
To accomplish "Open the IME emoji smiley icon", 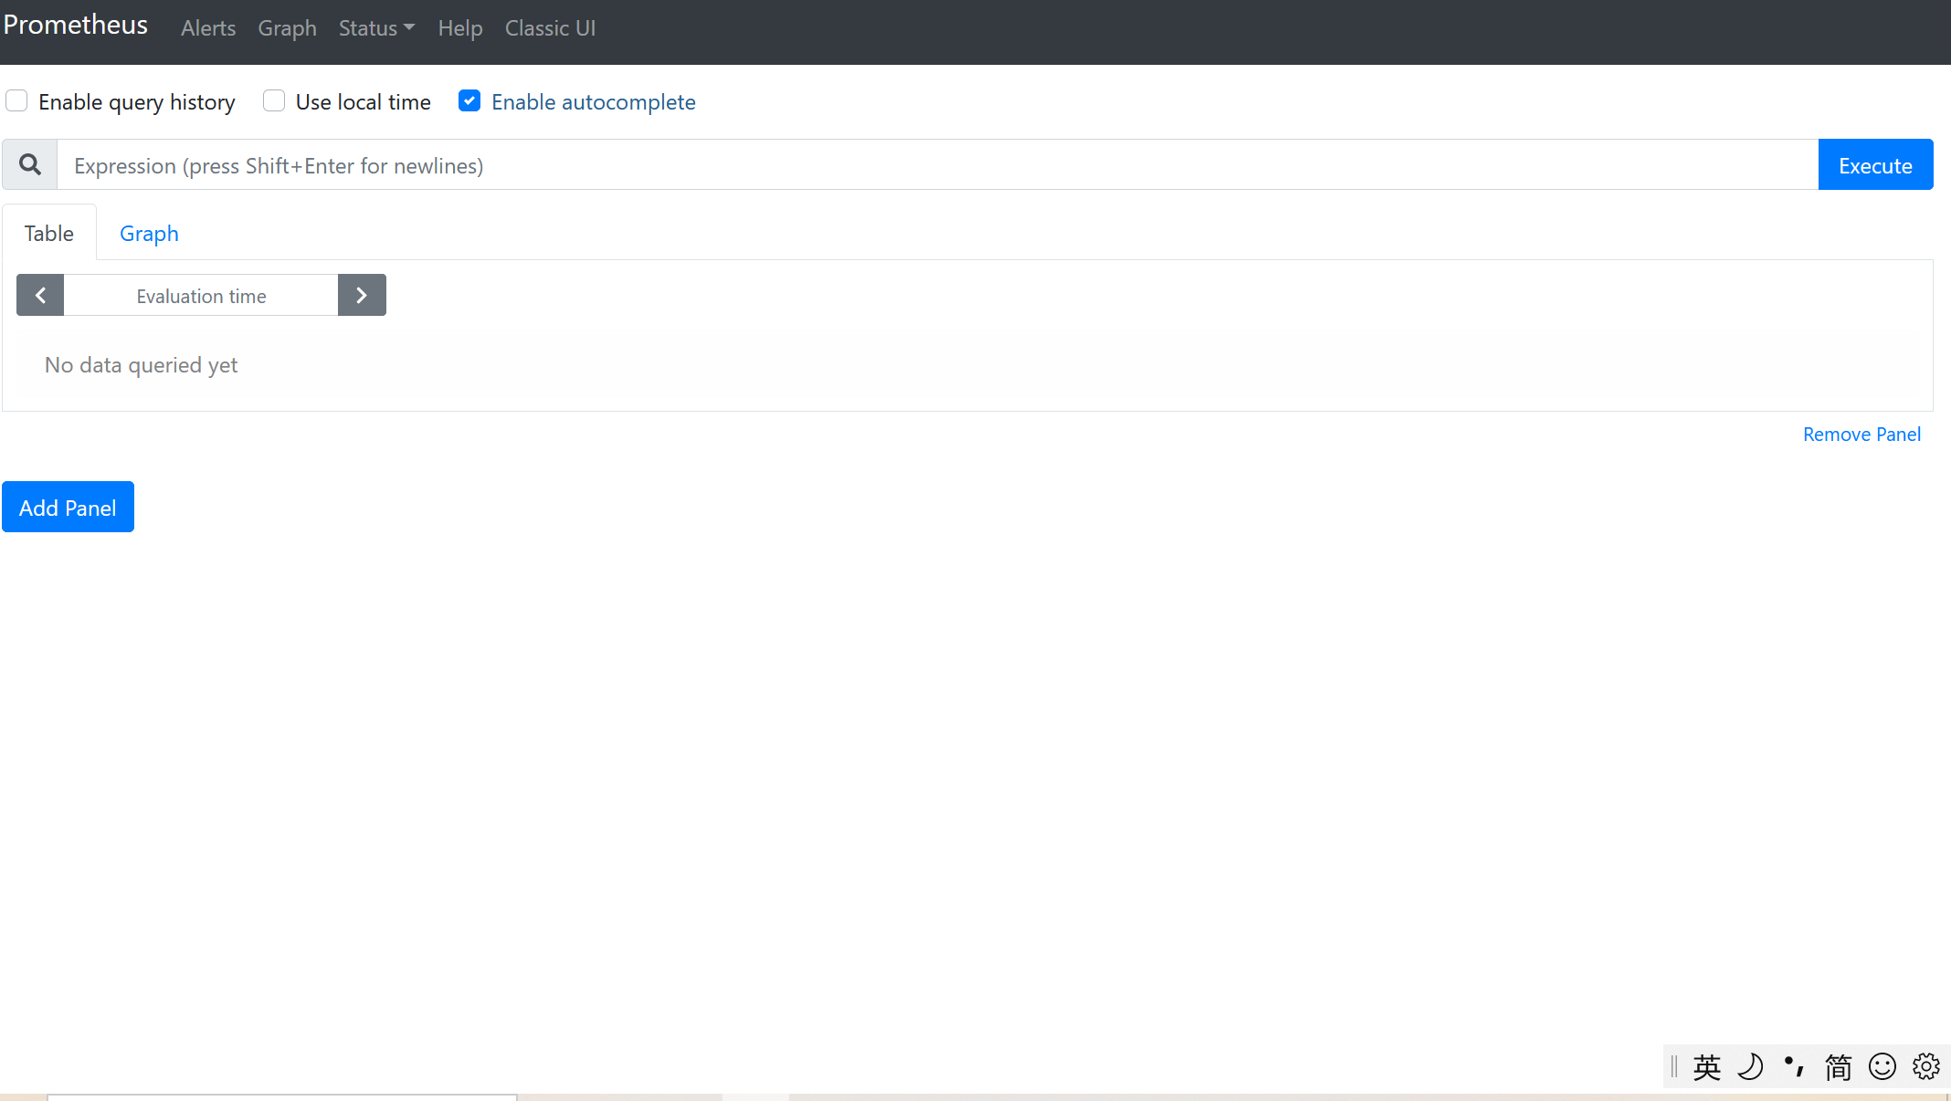I will (1882, 1066).
